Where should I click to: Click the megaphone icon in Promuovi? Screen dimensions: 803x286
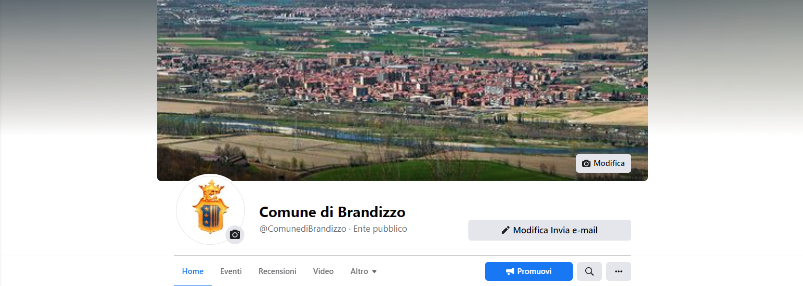510,271
